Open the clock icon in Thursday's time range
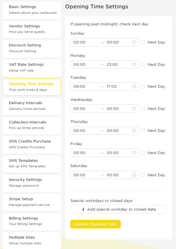The width and height of the screenshot is (176, 249). pyautogui.click(x=134, y=130)
